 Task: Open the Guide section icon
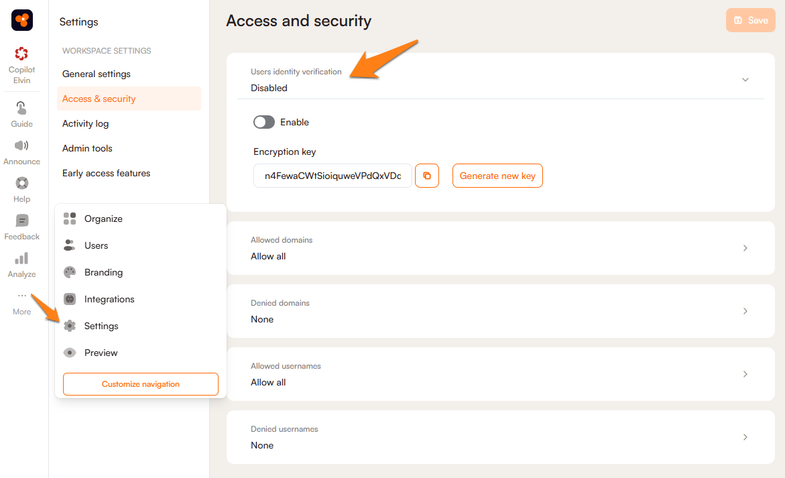pyautogui.click(x=21, y=108)
